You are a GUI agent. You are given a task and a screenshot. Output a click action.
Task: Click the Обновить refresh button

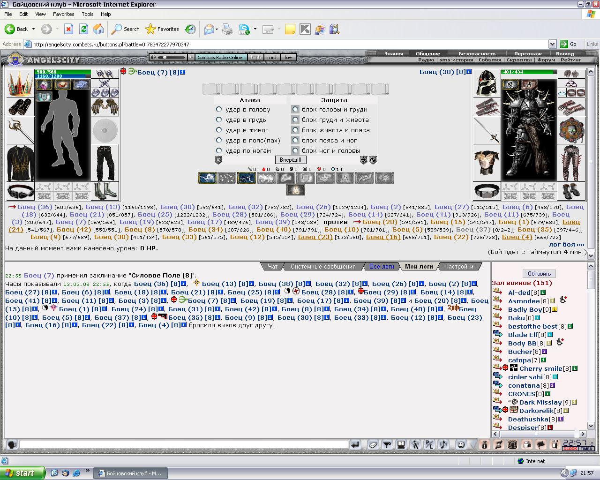539,274
